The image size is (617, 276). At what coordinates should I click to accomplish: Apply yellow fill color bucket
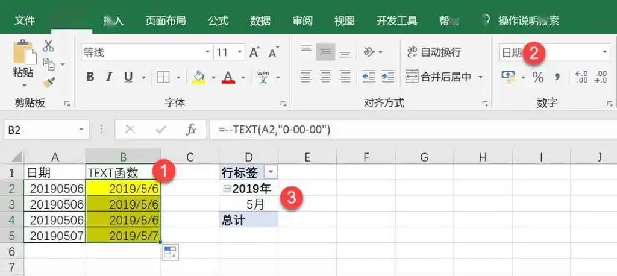[199, 77]
